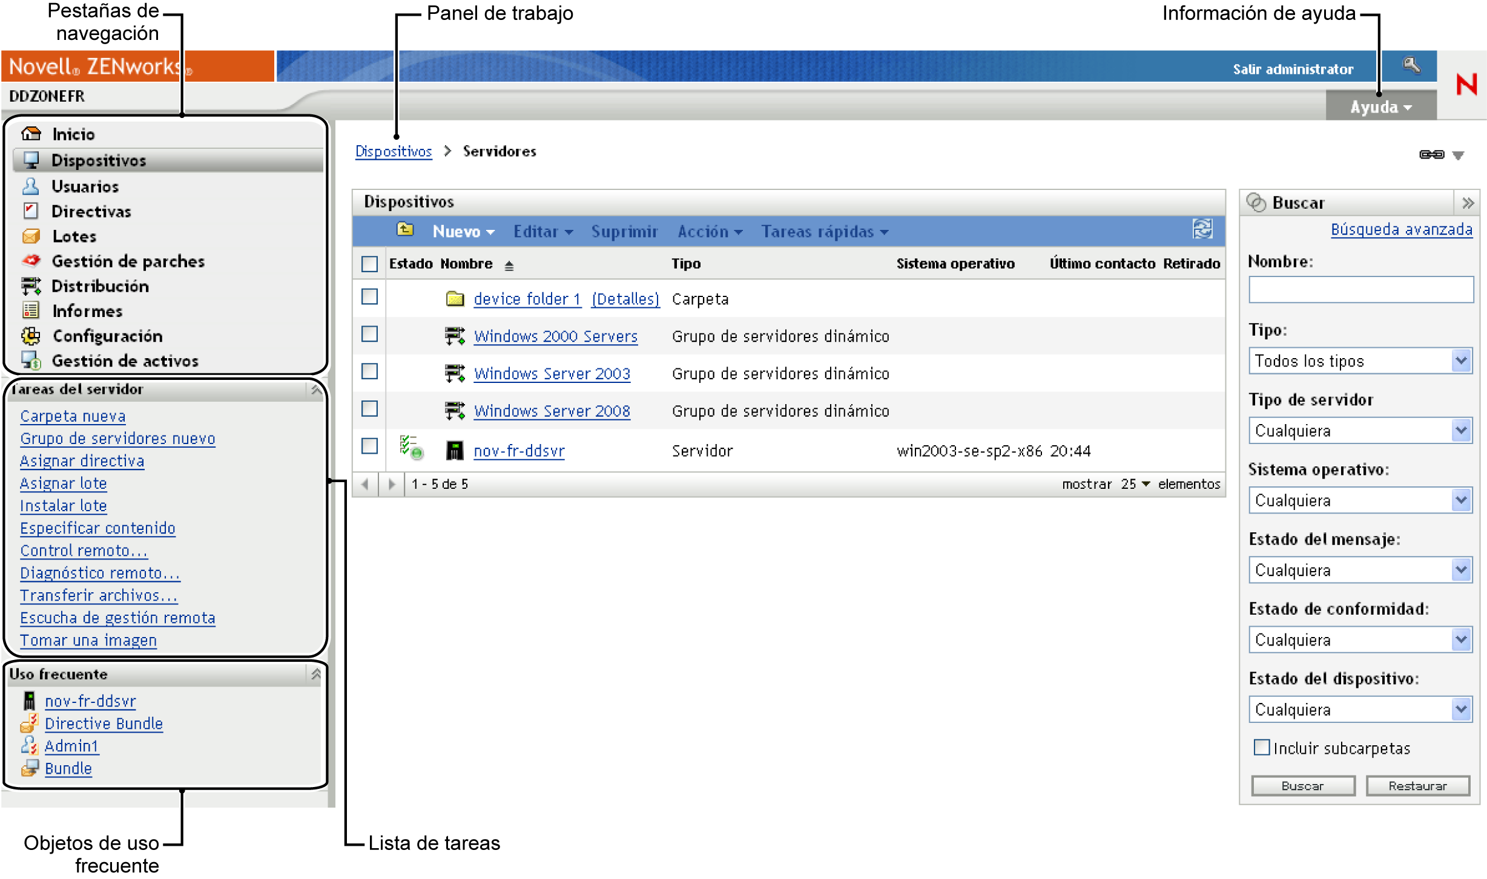1487x879 pixels.
Task: Expand the Nuevo dropdown menu
Action: pyautogui.click(x=463, y=232)
